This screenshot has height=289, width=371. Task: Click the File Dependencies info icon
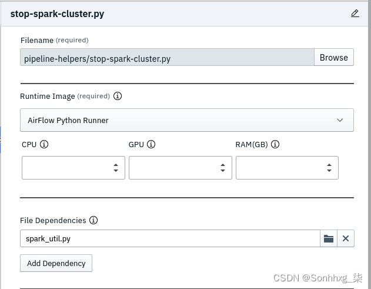[x=93, y=220]
